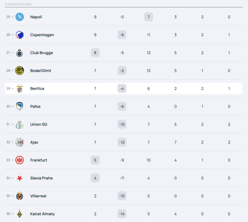The height and width of the screenshot is (222, 248).
Task: Click the Slavia Praha star crest
Action: (20, 178)
